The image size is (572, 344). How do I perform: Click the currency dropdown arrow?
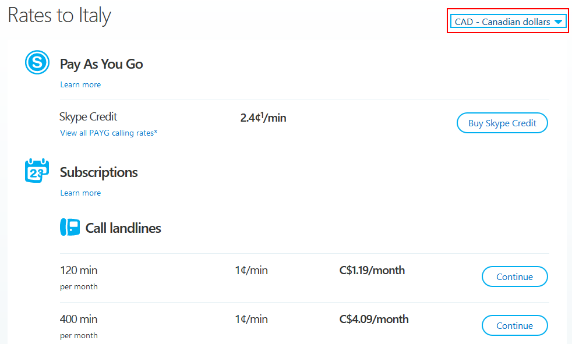pos(558,22)
